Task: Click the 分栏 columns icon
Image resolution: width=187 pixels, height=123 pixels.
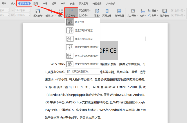Action: pyautogui.click(x=61, y=11)
